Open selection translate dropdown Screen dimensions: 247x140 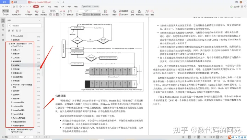[123, 11]
